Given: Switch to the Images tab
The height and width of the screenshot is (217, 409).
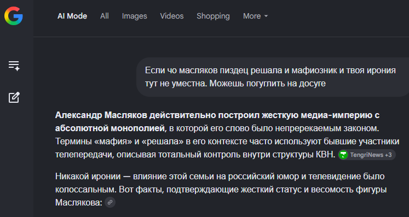Looking at the screenshot, I should (x=134, y=16).
